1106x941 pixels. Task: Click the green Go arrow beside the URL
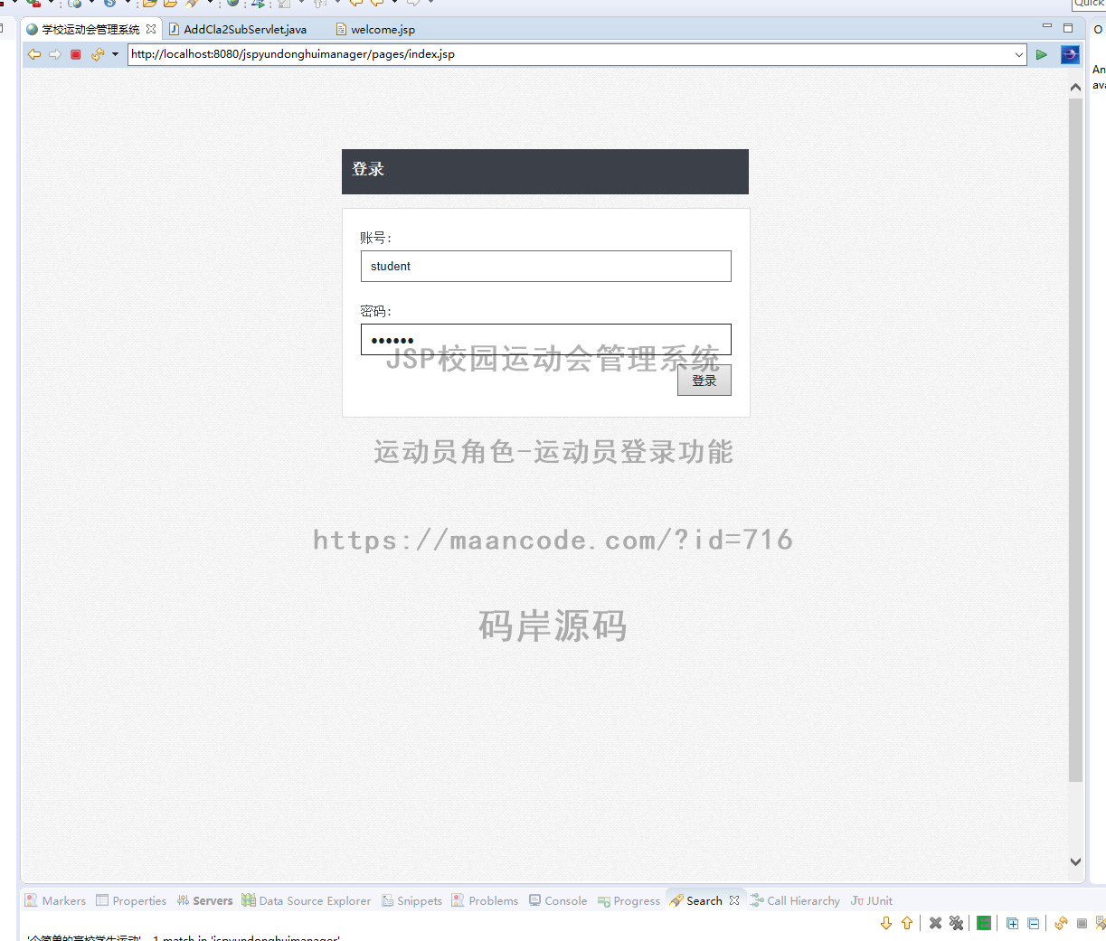coord(1042,54)
